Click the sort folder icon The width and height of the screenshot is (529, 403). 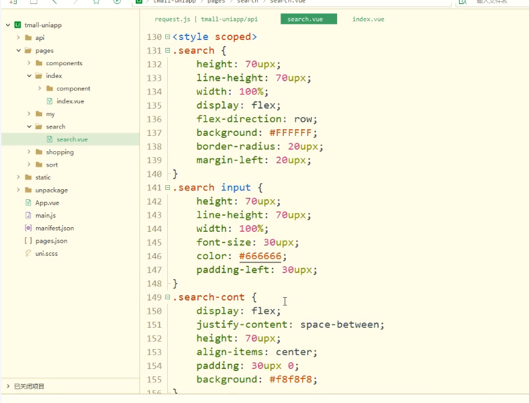point(39,165)
